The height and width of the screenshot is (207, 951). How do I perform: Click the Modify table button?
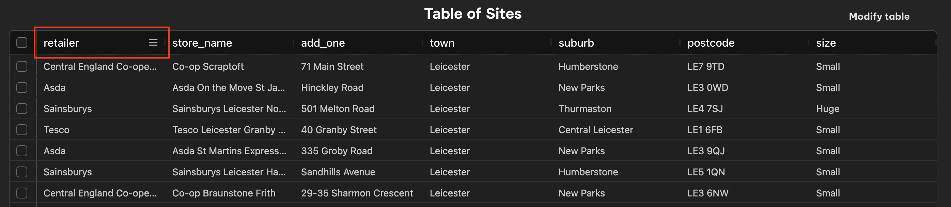[879, 16]
